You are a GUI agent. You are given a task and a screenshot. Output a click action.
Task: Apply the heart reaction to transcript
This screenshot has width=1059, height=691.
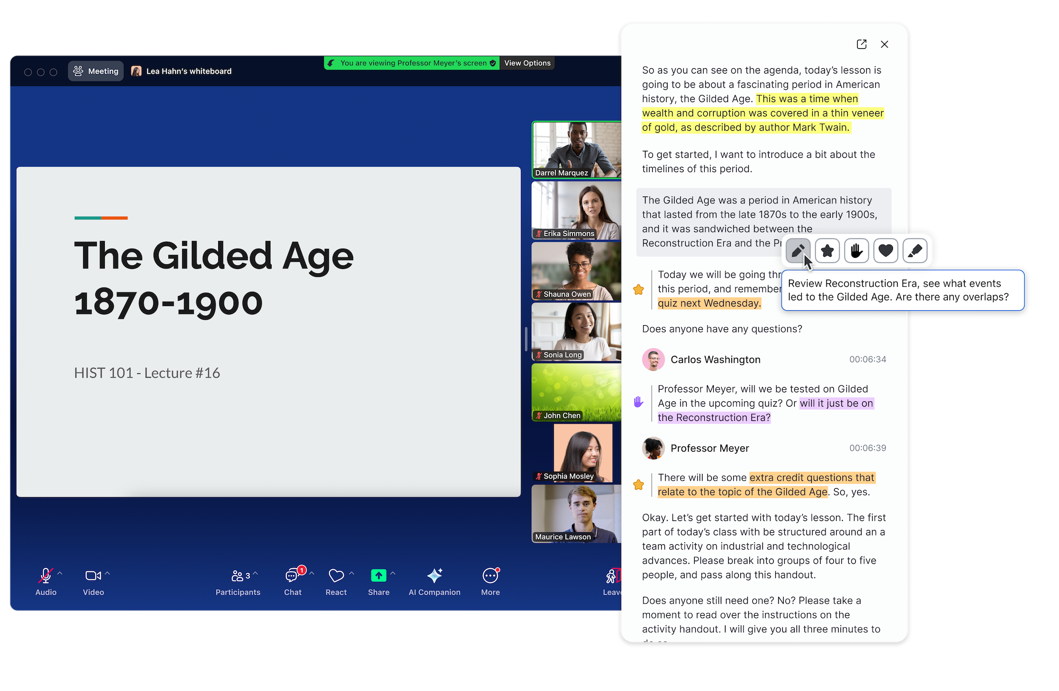coord(886,250)
